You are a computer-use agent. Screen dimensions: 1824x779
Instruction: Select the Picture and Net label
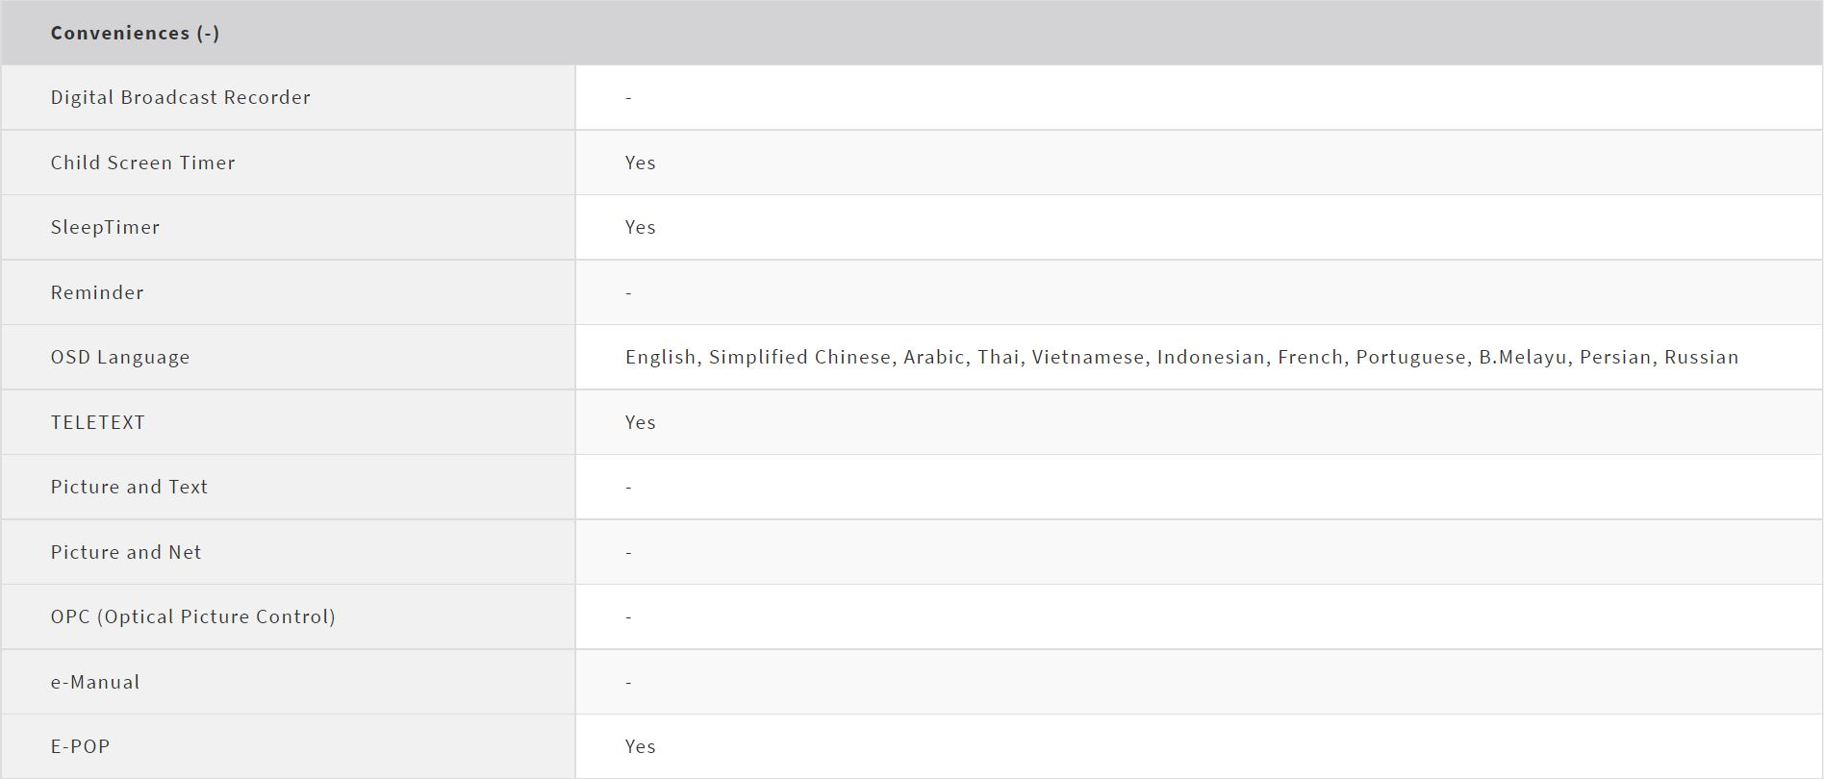[126, 552]
